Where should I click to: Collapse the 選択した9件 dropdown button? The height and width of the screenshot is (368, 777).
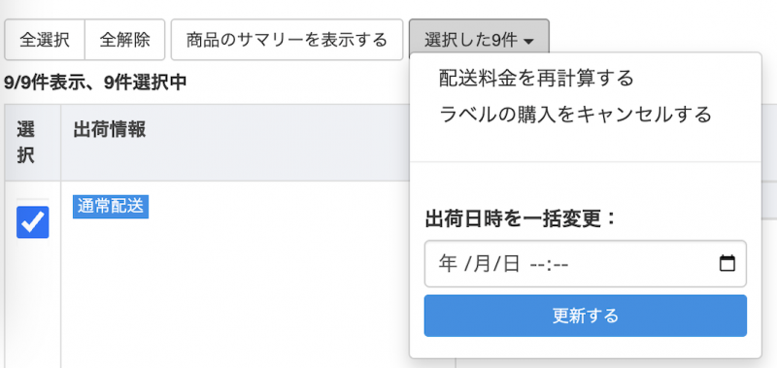point(479,40)
